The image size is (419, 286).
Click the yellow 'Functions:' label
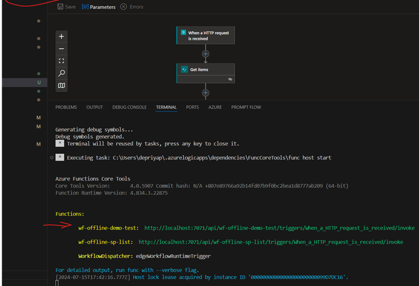pos(70,214)
